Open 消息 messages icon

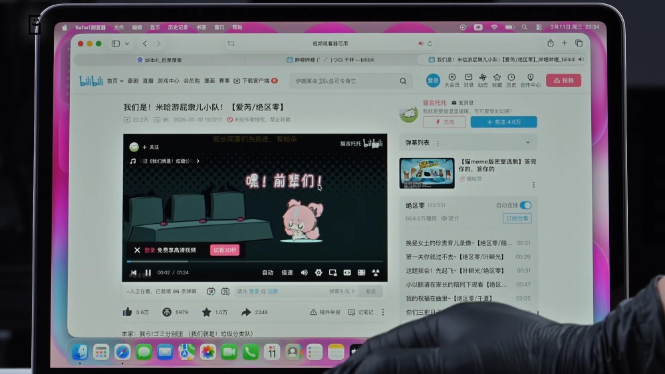tap(468, 80)
